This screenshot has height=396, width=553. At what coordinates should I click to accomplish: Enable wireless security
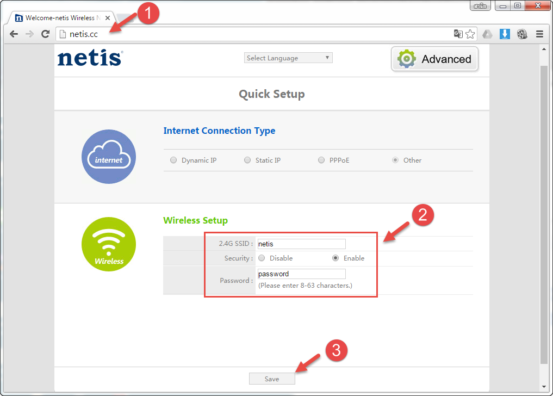(x=335, y=258)
